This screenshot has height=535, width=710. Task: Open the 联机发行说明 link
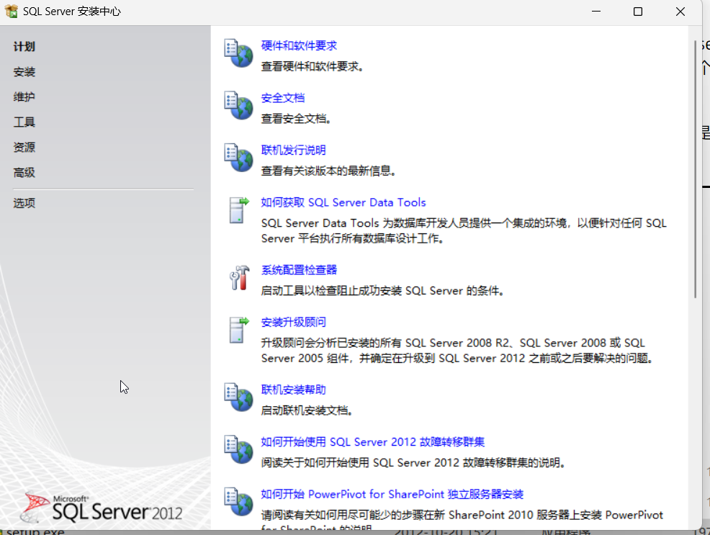293,150
